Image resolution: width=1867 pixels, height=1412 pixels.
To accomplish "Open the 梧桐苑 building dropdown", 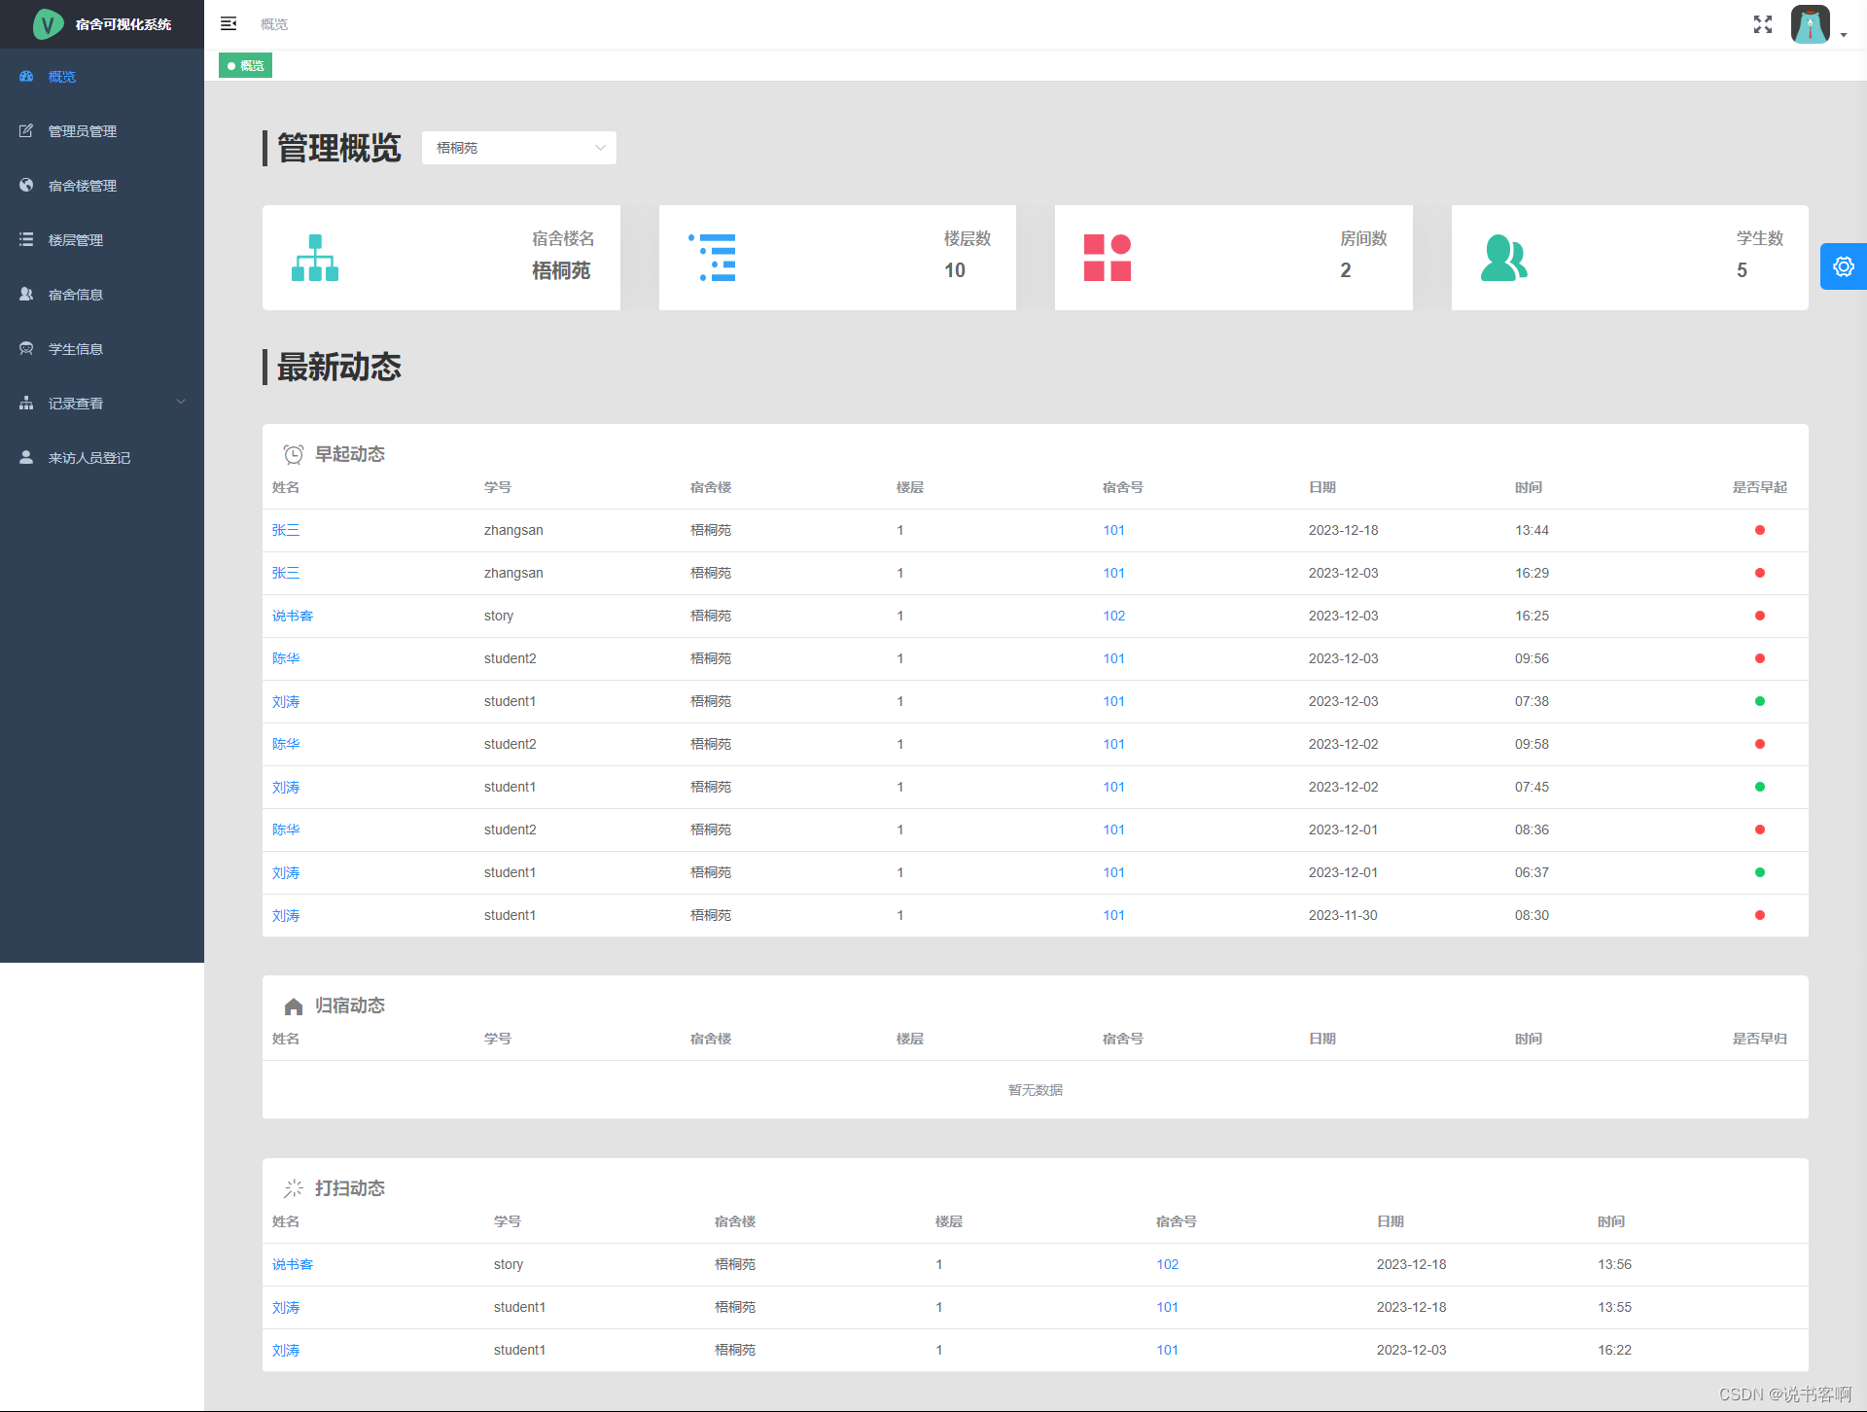I will (x=519, y=148).
